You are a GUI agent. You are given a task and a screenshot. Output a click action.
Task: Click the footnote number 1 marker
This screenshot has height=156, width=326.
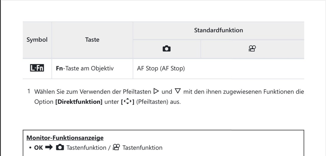(29, 91)
